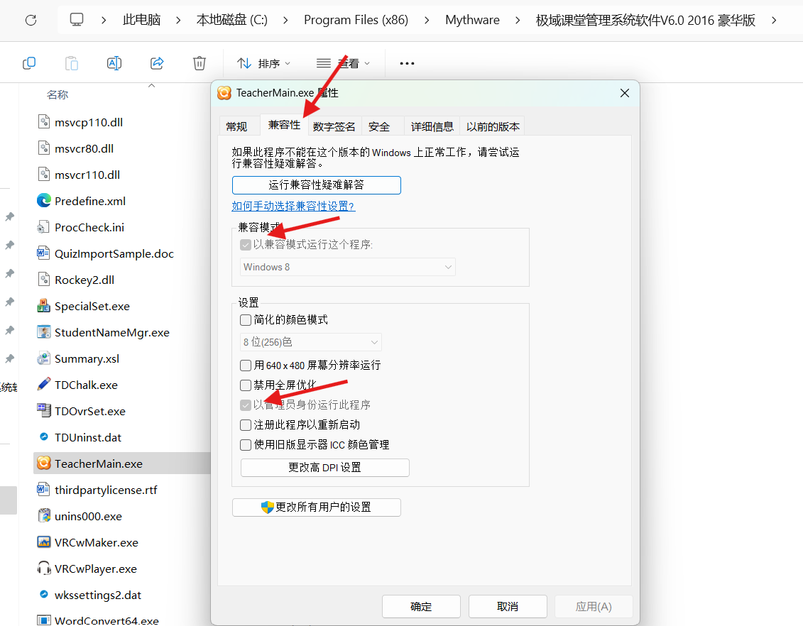Collapse the Name column sort arrow
This screenshot has height=626, width=803.
[x=152, y=85]
